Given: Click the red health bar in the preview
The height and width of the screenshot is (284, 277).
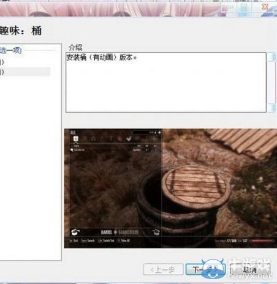Looking at the screenshot, I should click(262, 241).
